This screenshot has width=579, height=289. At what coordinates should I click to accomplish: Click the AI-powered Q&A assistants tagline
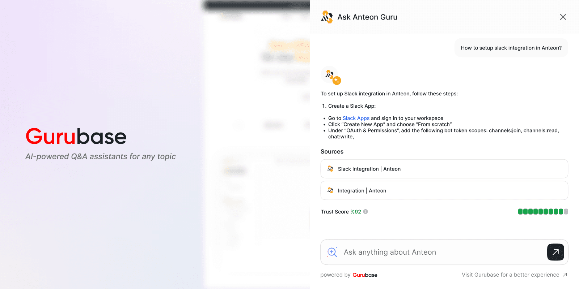click(x=101, y=156)
